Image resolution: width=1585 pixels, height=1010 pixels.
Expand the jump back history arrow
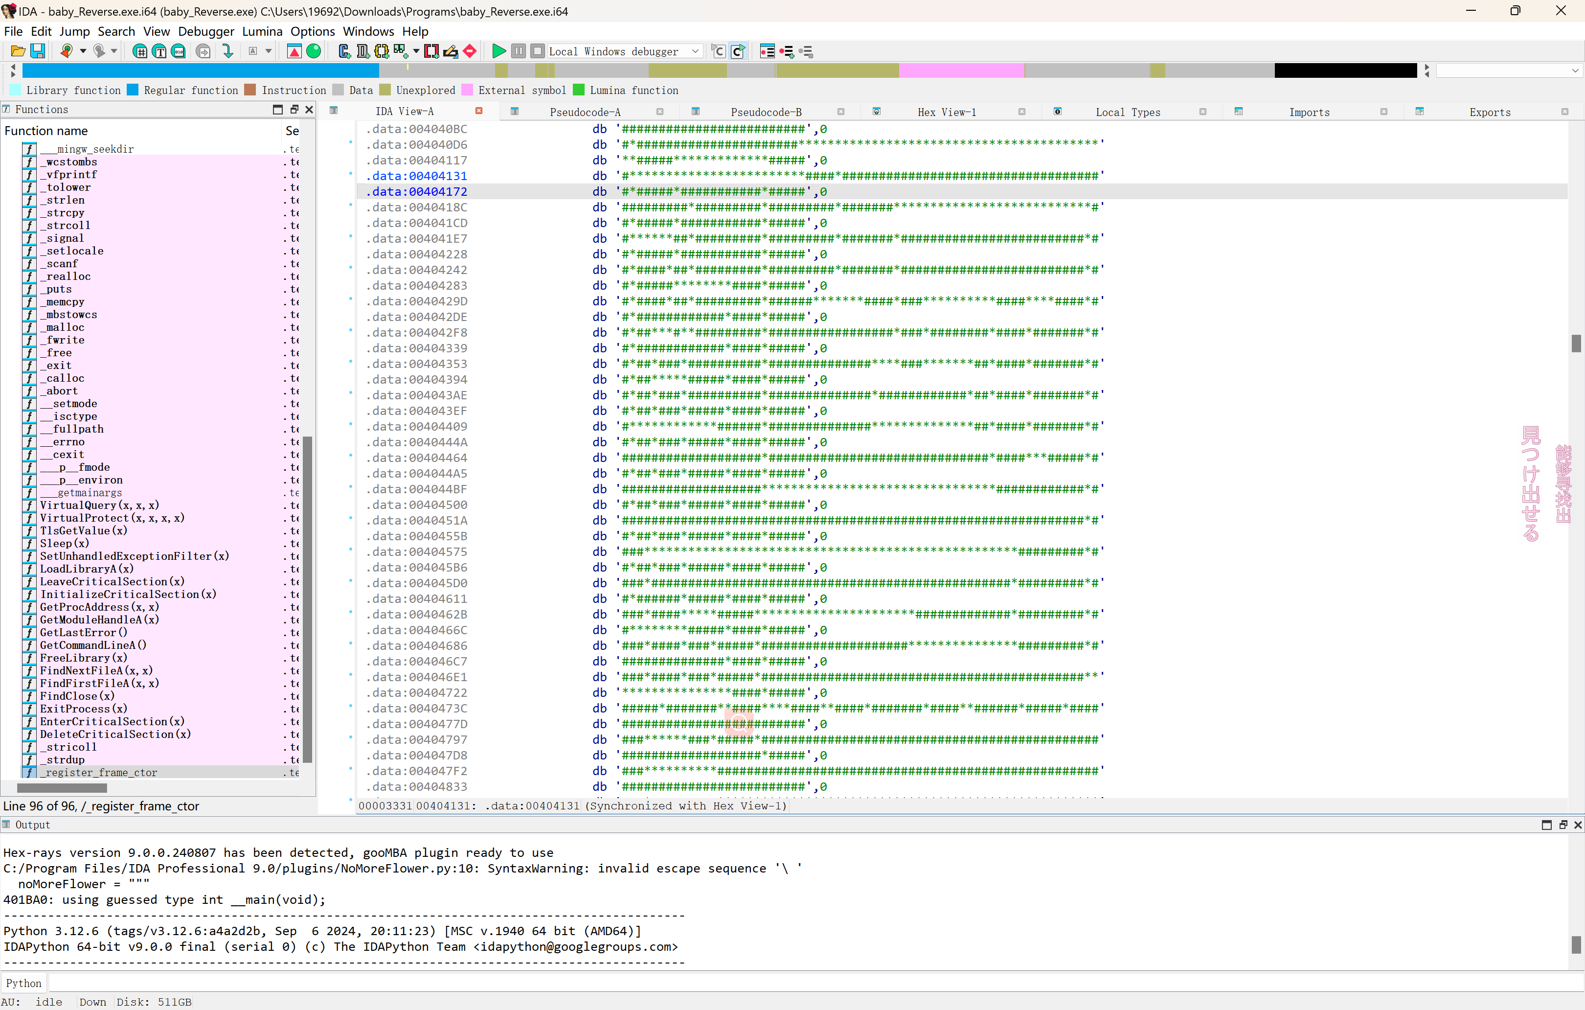[83, 51]
